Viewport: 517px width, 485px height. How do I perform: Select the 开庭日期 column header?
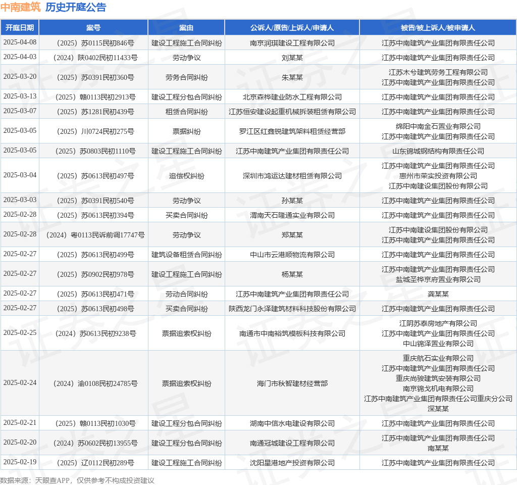[x=20, y=28]
